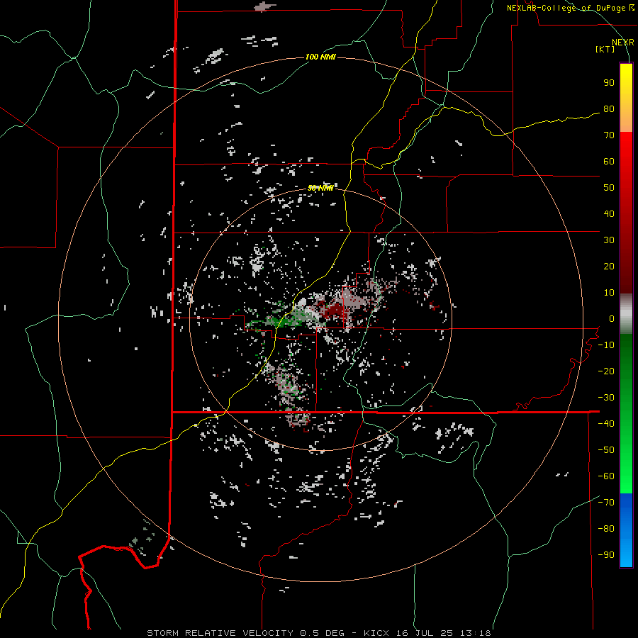Click the "60" value on the velocity scale
Screen dimensions: 638x638
pyautogui.click(x=609, y=162)
